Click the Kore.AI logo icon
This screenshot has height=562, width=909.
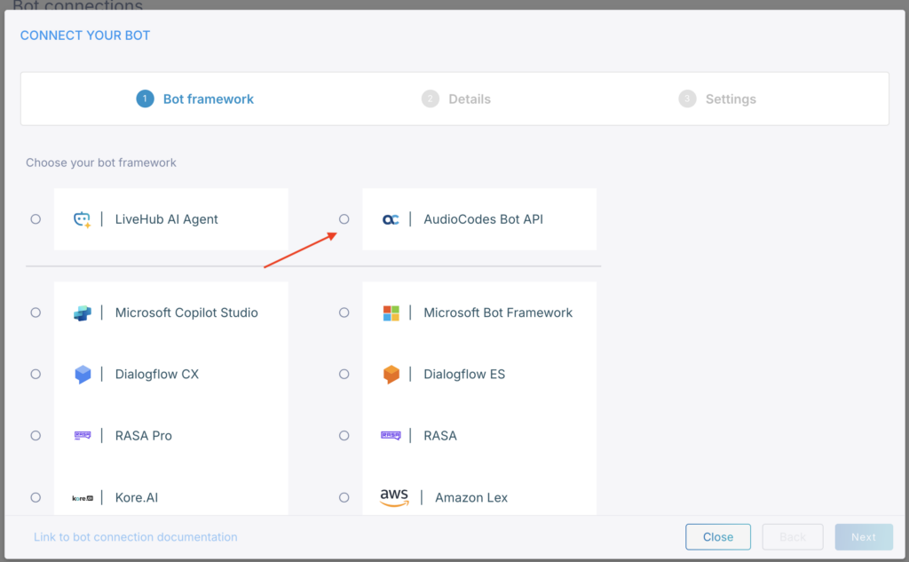point(82,498)
